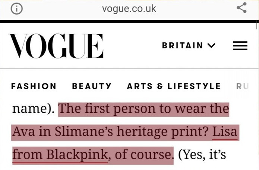The width and height of the screenshot is (259, 170).
Task: Open the 'from Blackpink' underlined link
Action: click(60, 155)
